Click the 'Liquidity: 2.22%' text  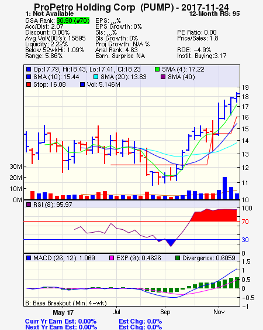(46, 44)
